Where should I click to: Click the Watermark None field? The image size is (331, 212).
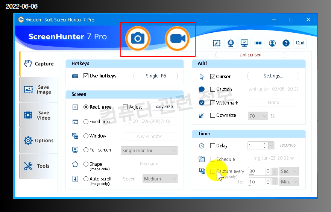(273, 103)
